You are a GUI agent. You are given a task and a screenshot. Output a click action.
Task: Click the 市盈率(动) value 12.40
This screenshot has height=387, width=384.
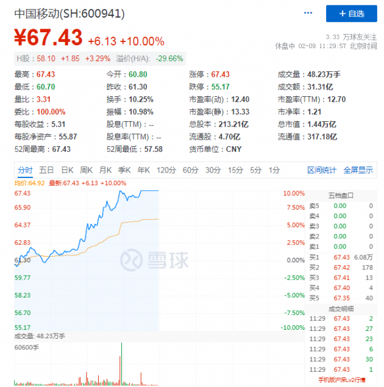coord(240,99)
